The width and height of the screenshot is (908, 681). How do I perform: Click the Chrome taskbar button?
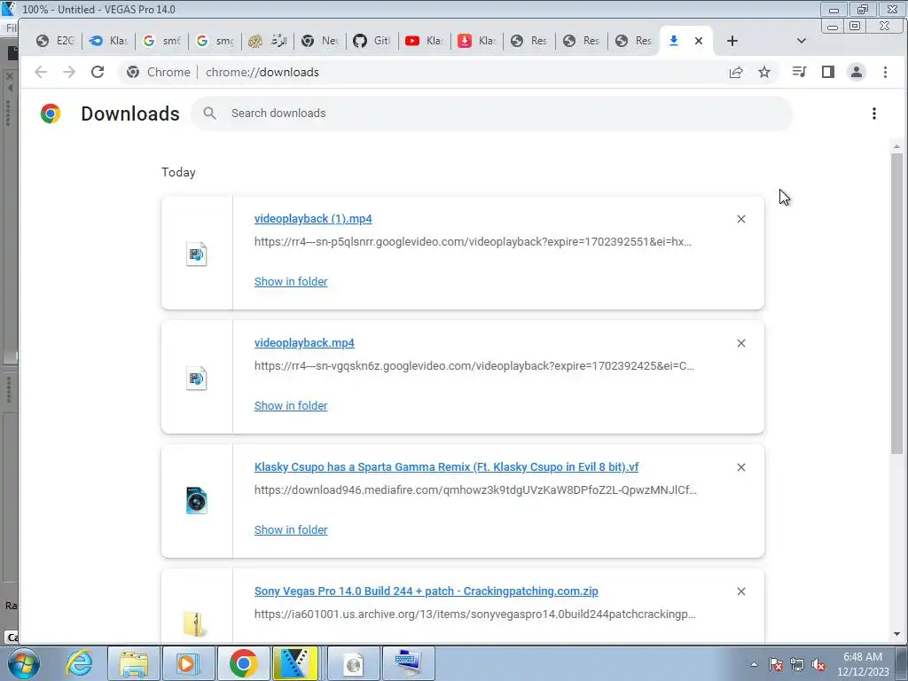[x=243, y=663]
